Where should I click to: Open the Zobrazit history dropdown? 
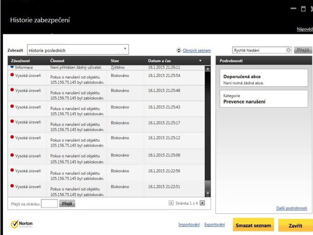pyautogui.click(x=125, y=49)
